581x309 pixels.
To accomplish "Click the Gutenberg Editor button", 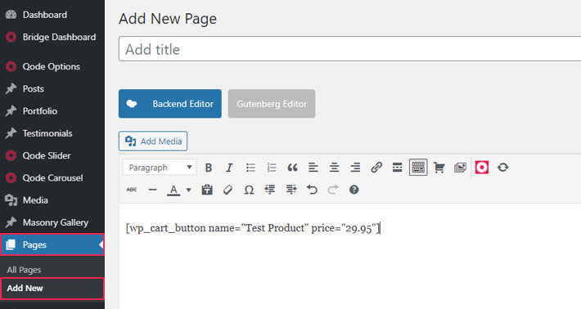I will point(272,104).
